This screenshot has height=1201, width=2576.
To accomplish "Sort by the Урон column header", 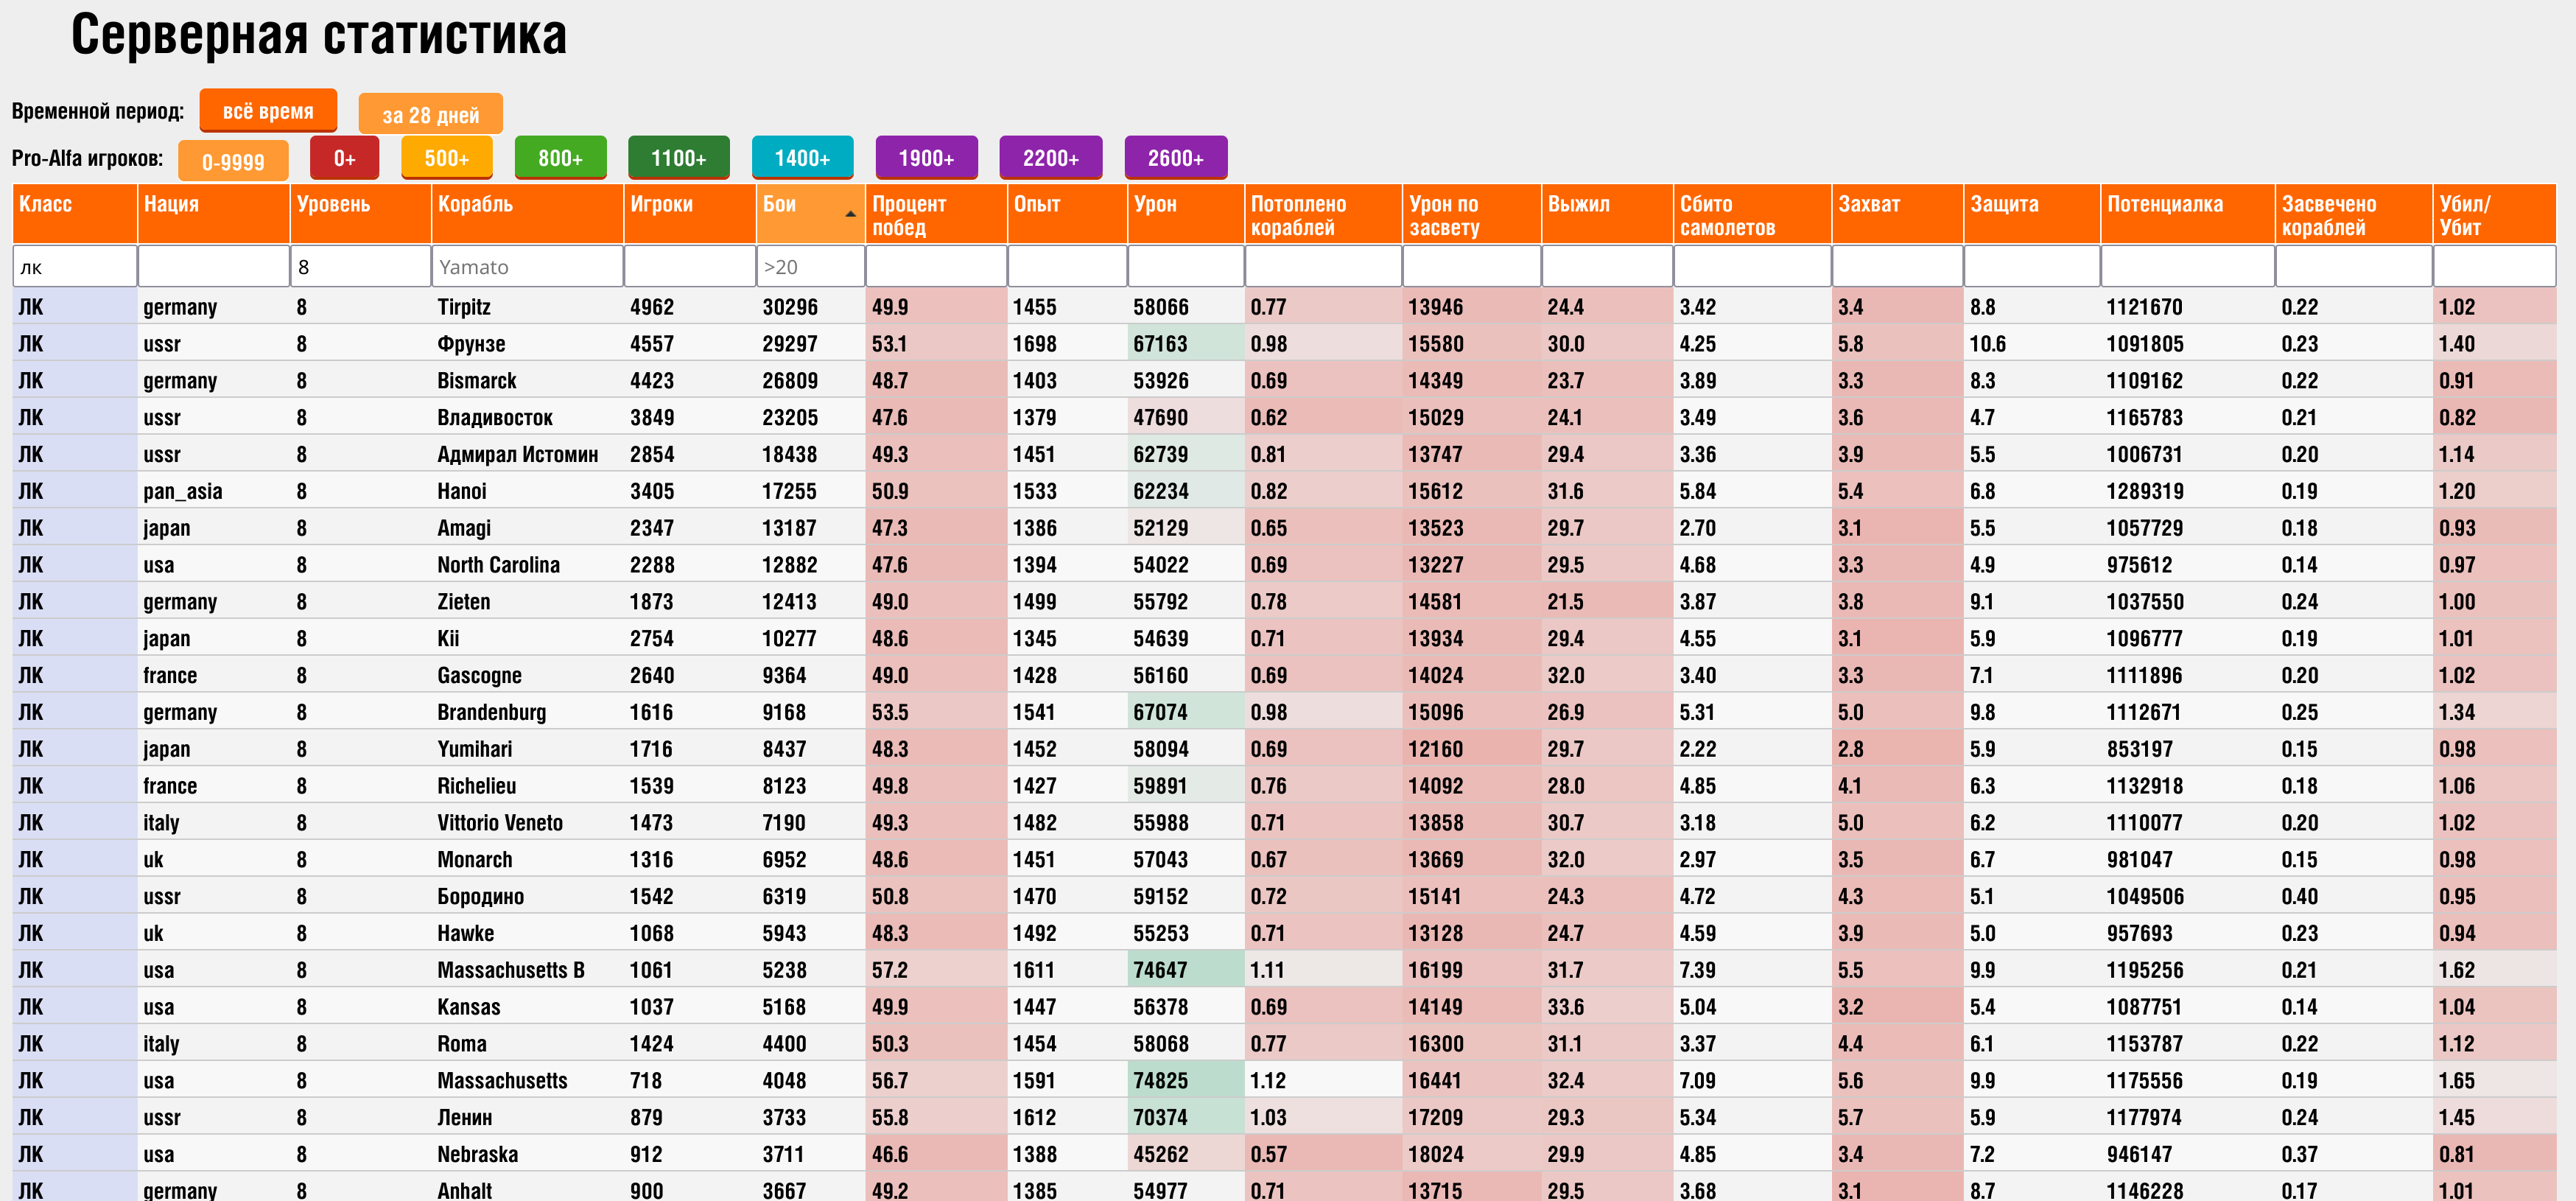I will pyautogui.click(x=1155, y=205).
